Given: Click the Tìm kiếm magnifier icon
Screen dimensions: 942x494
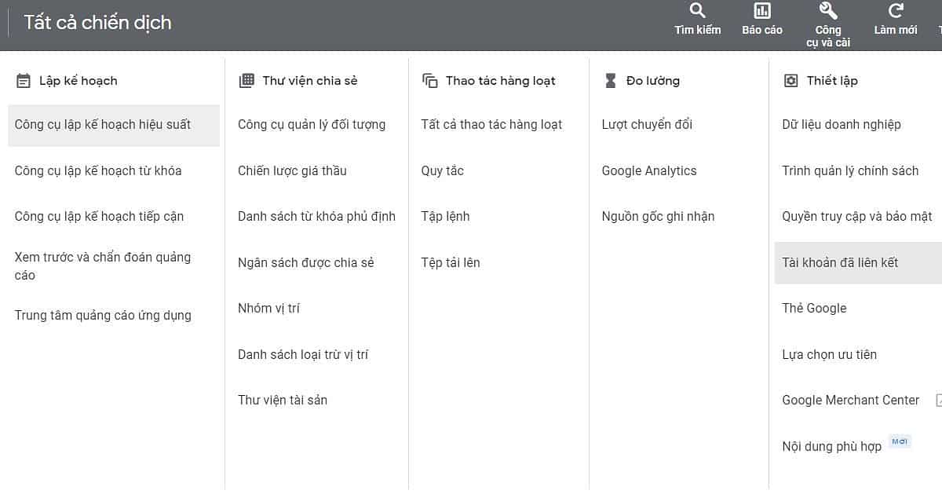Looking at the screenshot, I should 697,11.
